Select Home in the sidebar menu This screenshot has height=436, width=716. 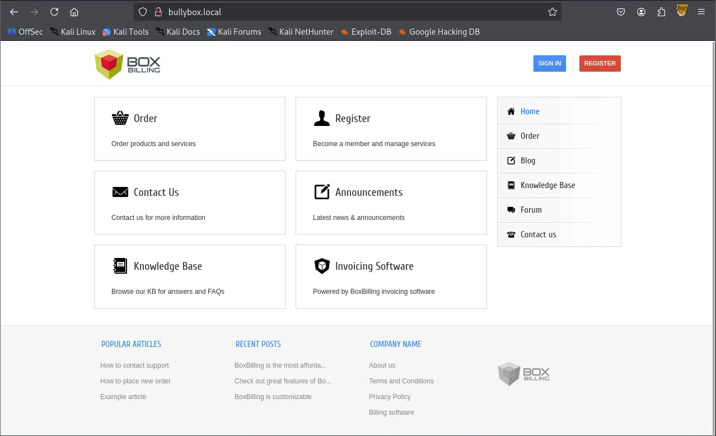[x=530, y=111]
